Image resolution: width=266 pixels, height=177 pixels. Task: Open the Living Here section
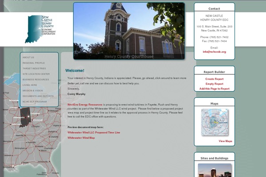30,85
